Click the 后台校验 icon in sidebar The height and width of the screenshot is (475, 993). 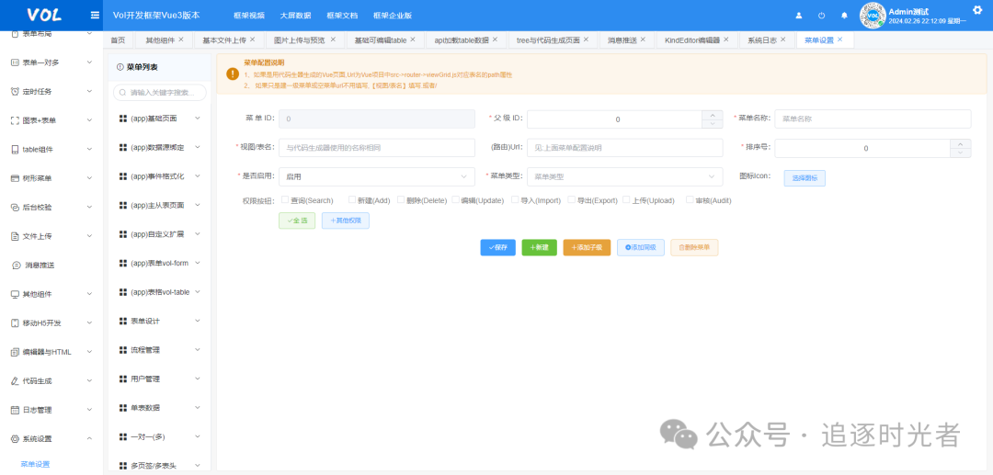click(16, 207)
